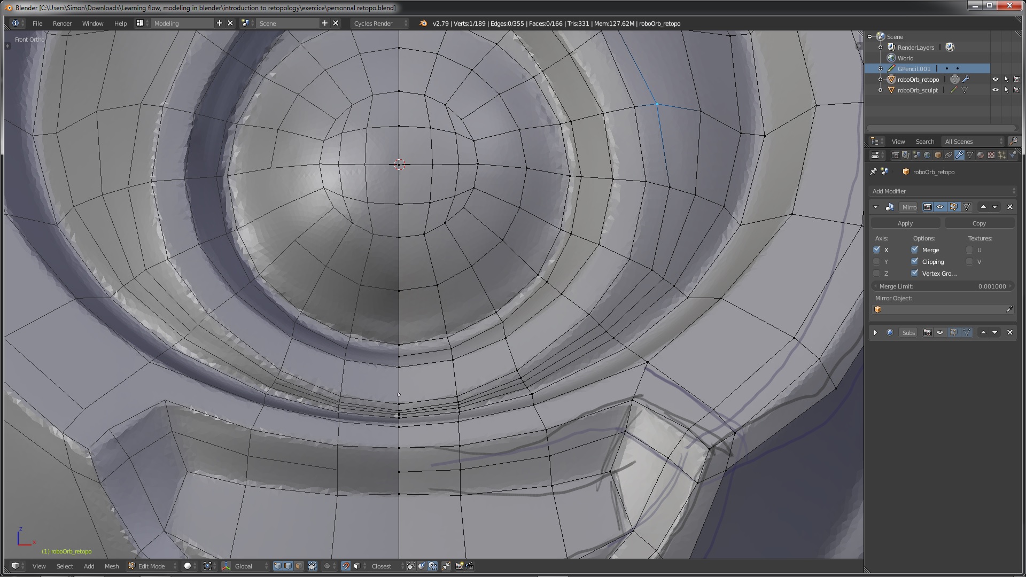The image size is (1026, 577).
Task: Enable the Y axis mirror checkbox
Action: tap(876, 262)
